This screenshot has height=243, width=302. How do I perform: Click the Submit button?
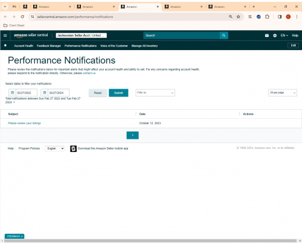click(118, 93)
